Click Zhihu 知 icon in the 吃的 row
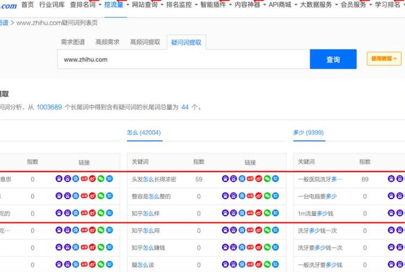The image size is (405, 272). tap(109, 213)
